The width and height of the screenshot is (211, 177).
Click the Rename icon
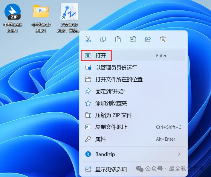point(133,39)
